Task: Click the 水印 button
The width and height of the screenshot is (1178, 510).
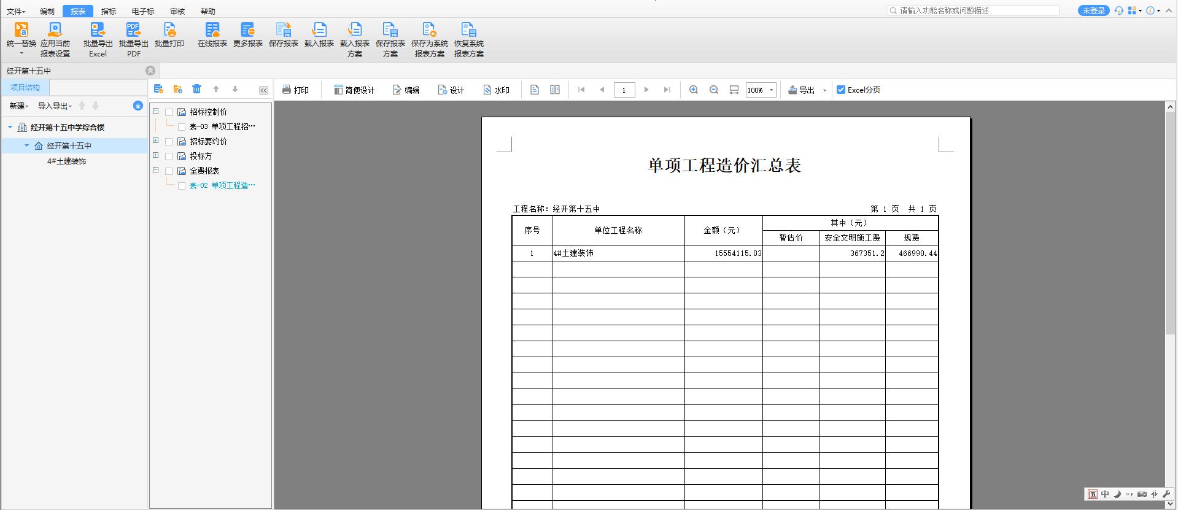Action: click(x=496, y=90)
